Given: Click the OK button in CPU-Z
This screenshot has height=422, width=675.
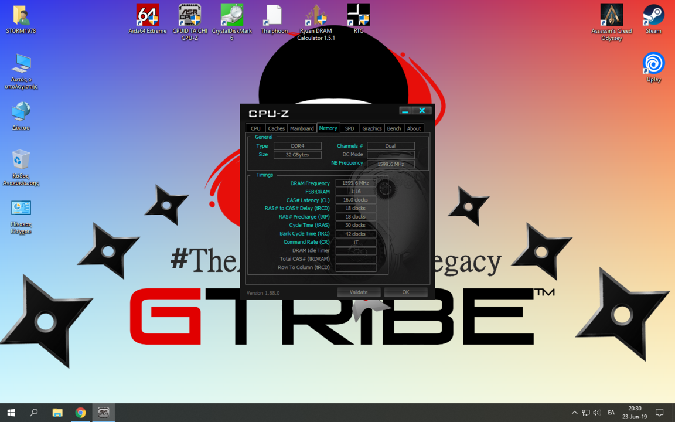Looking at the screenshot, I should tap(405, 292).
